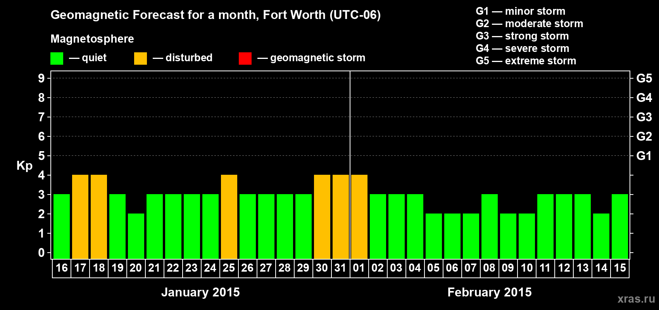Click the G2 label on right axis
This screenshot has width=659, height=310.
click(644, 136)
